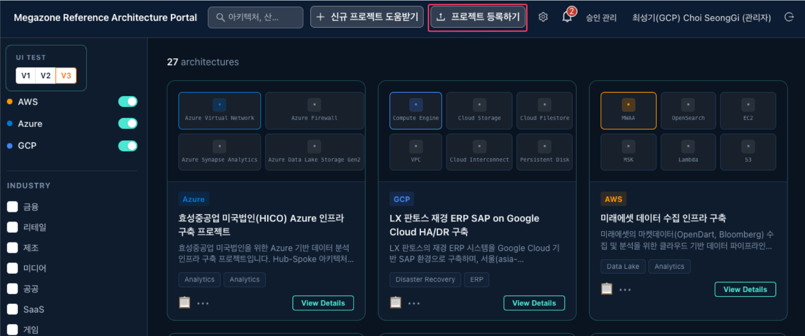Image resolution: width=805 pixels, height=336 pixels.
Task: Click the OpenSearch service tile
Action: [x=688, y=111]
